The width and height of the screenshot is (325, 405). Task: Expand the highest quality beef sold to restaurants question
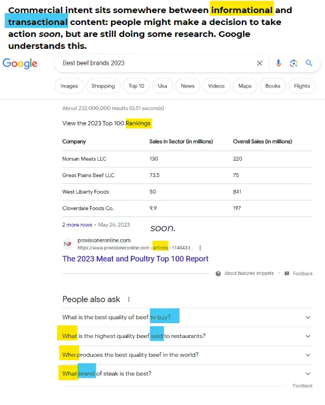point(187,336)
